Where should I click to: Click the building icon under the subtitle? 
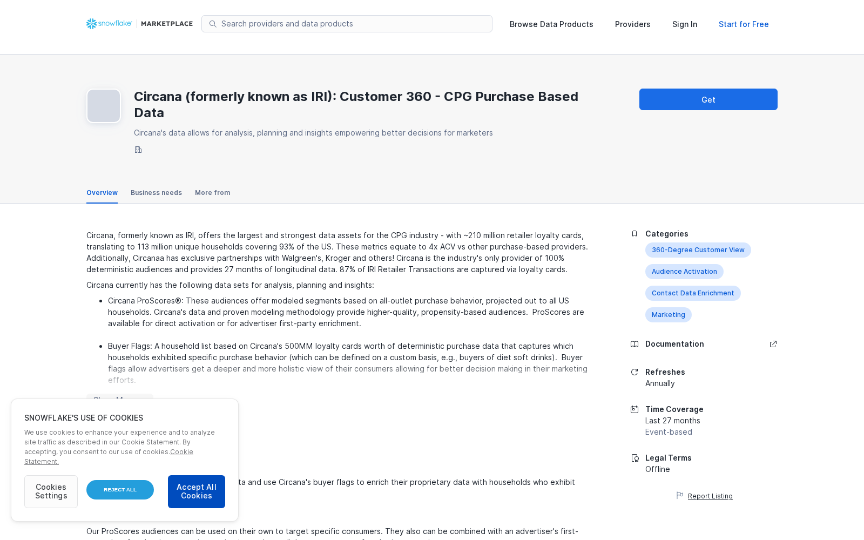[x=138, y=150]
